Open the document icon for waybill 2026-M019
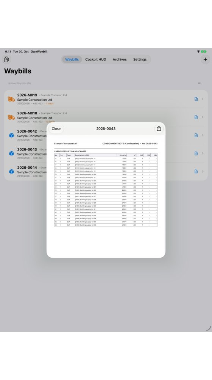The height and width of the screenshot is (380, 212). [x=196, y=99]
